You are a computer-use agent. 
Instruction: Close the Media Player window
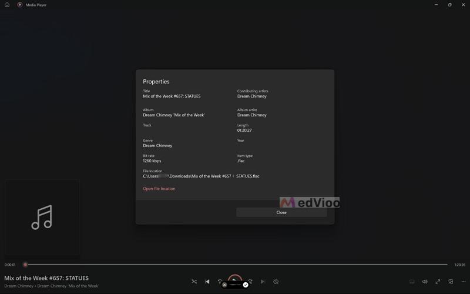point(463,5)
